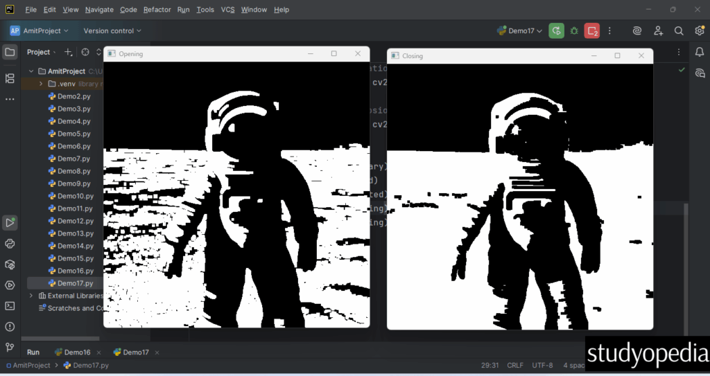This screenshot has width=710, height=376.
Task: Open the Project view selector dropdown
Action: [41, 52]
